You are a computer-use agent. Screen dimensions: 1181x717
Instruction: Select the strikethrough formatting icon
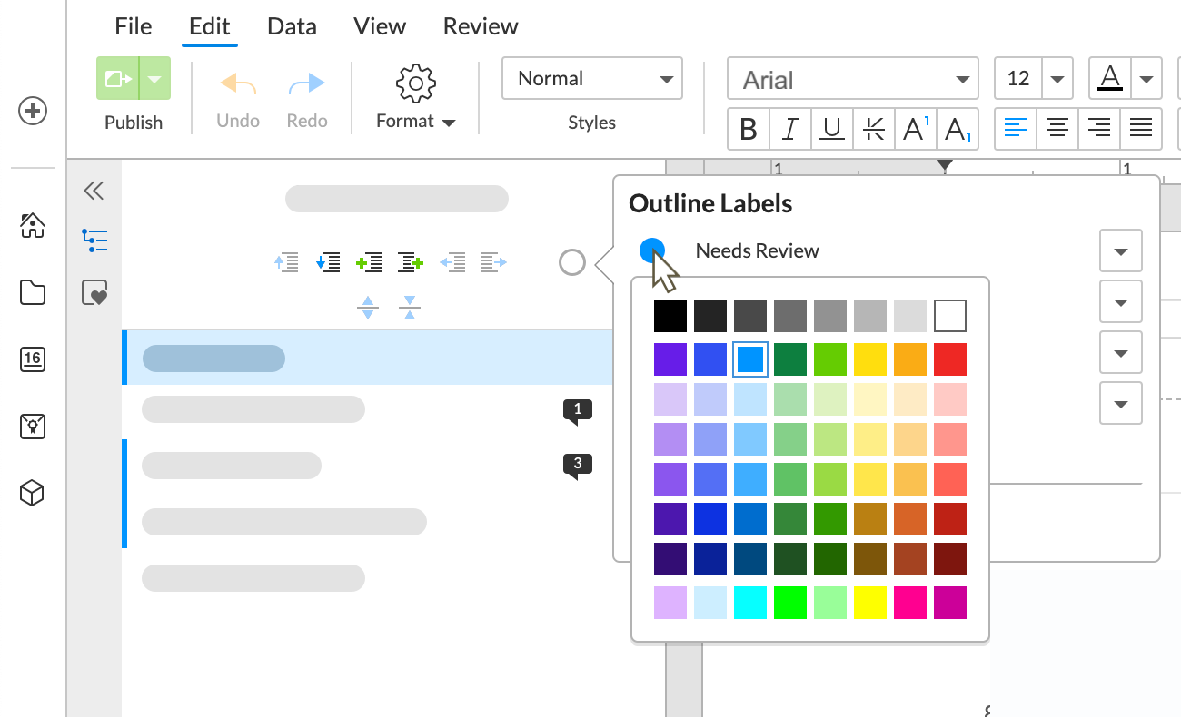pyautogui.click(x=872, y=129)
